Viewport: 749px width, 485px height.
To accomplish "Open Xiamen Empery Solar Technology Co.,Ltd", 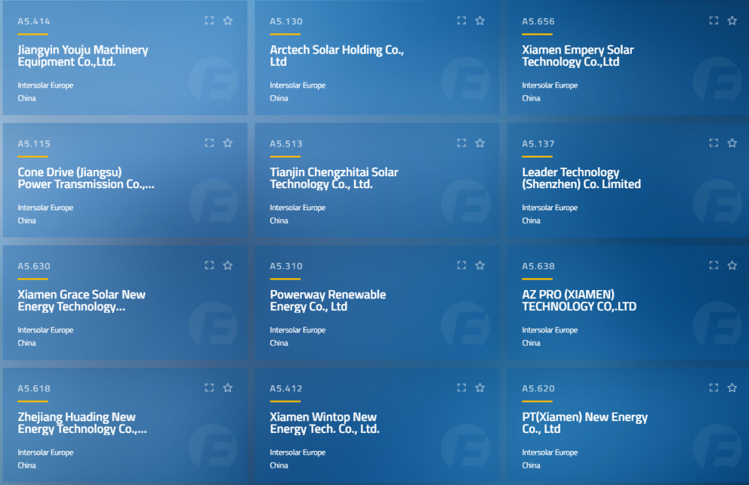I will tap(578, 56).
